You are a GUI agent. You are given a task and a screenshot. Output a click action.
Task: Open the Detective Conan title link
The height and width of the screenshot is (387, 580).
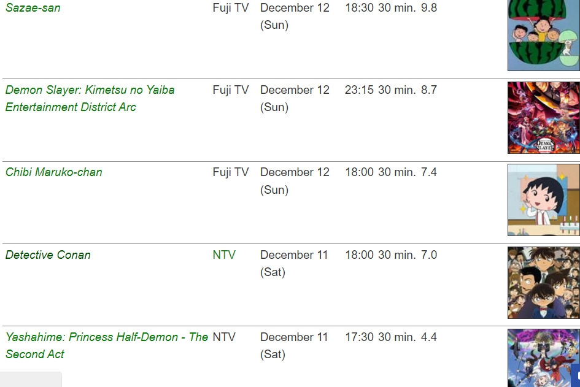click(48, 255)
